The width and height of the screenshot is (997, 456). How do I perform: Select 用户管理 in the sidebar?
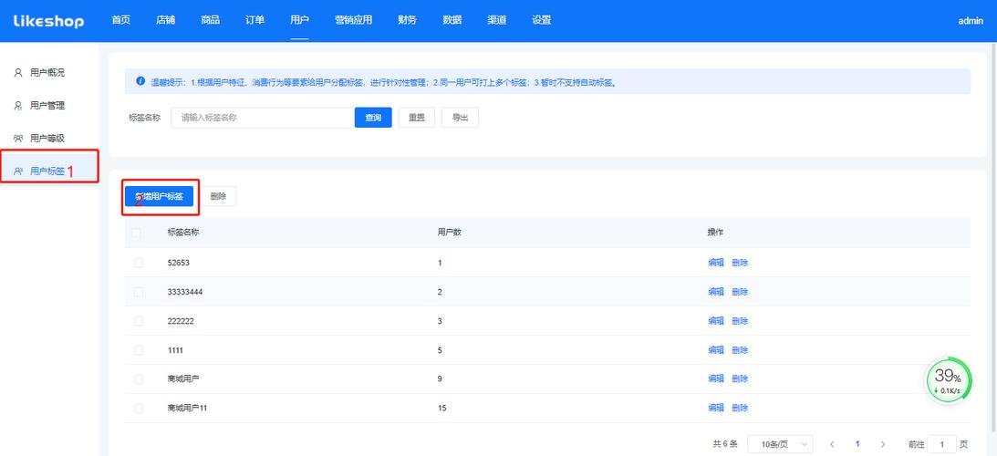point(49,106)
